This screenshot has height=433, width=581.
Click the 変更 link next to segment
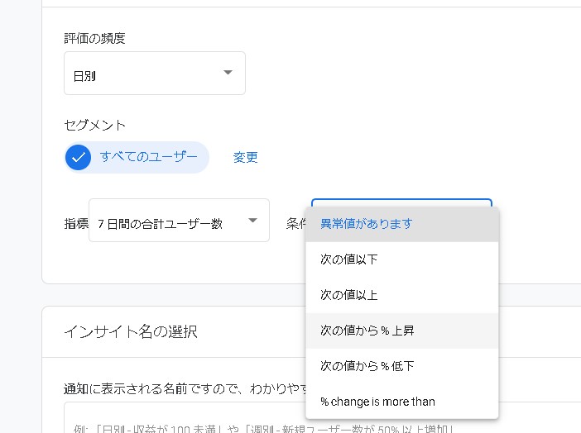[245, 157]
